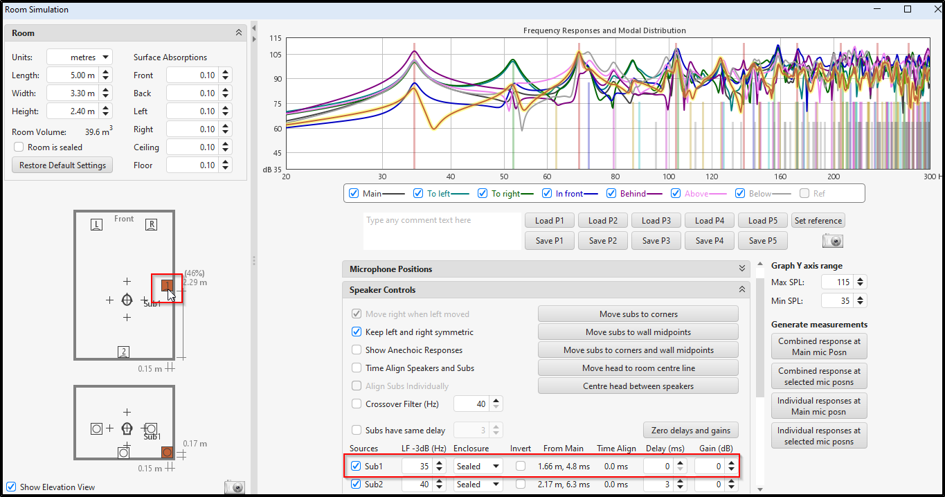Click the Front absorption value field
The width and height of the screenshot is (945, 497).
point(192,75)
